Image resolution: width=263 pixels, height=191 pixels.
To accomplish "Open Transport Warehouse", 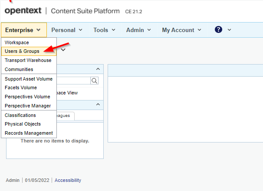I will click(x=28, y=60).
